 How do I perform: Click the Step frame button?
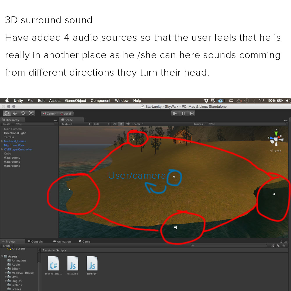tap(191, 113)
